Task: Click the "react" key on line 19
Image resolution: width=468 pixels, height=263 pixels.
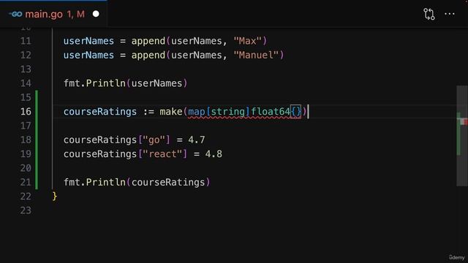Action: click(x=162, y=154)
